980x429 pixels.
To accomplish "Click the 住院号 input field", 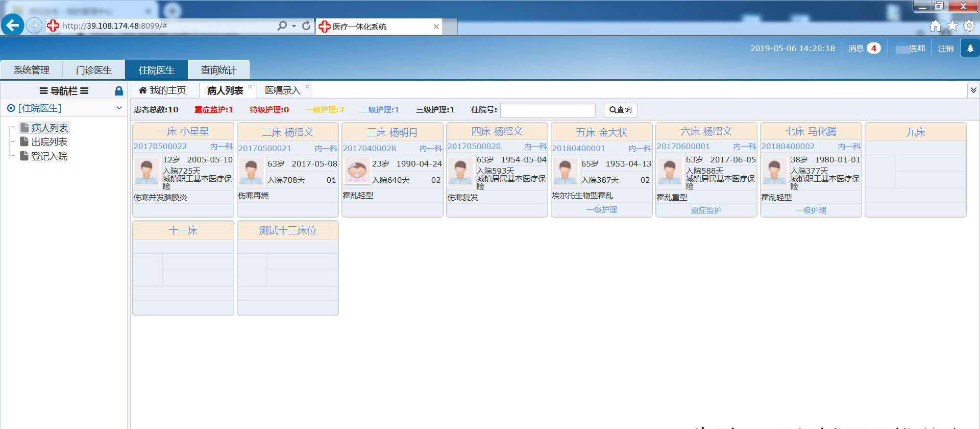I will pyautogui.click(x=547, y=110).
